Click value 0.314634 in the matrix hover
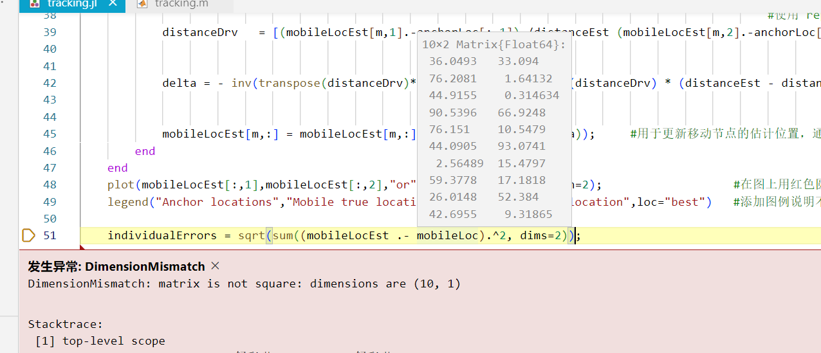Screen dimensions: 821x353 tap(532, 95)
